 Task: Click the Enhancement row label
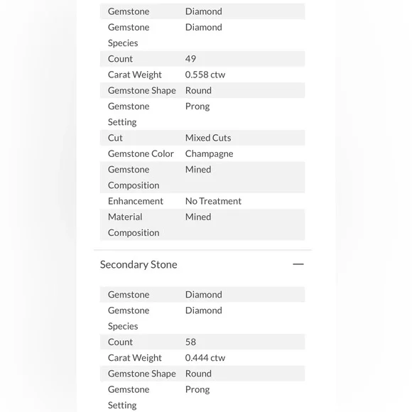tap(136, 201)
